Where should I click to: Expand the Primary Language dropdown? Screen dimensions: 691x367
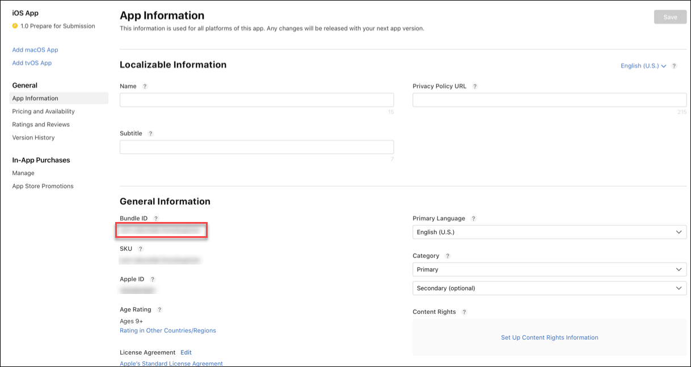coord(549,232)
